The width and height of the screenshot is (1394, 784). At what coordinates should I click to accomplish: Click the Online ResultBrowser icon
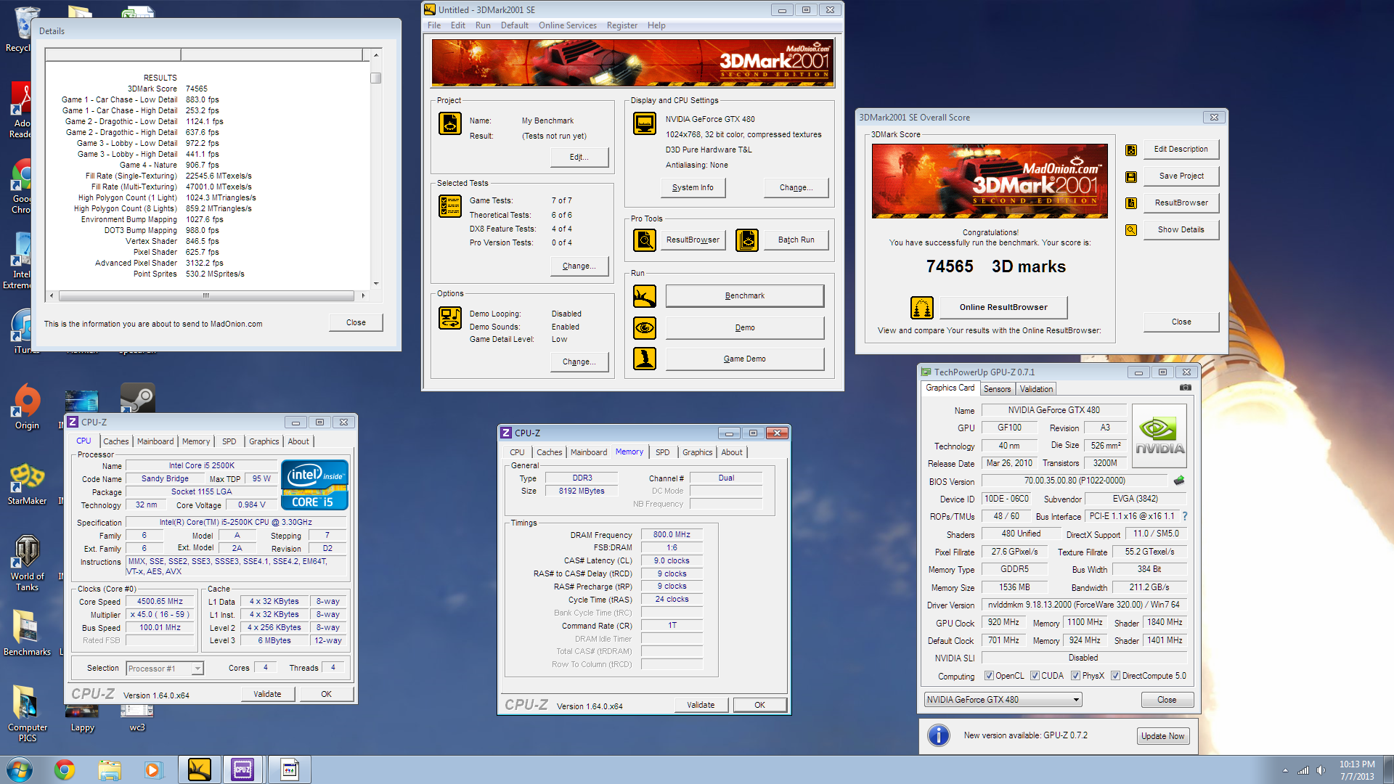(x=922, y=308)
